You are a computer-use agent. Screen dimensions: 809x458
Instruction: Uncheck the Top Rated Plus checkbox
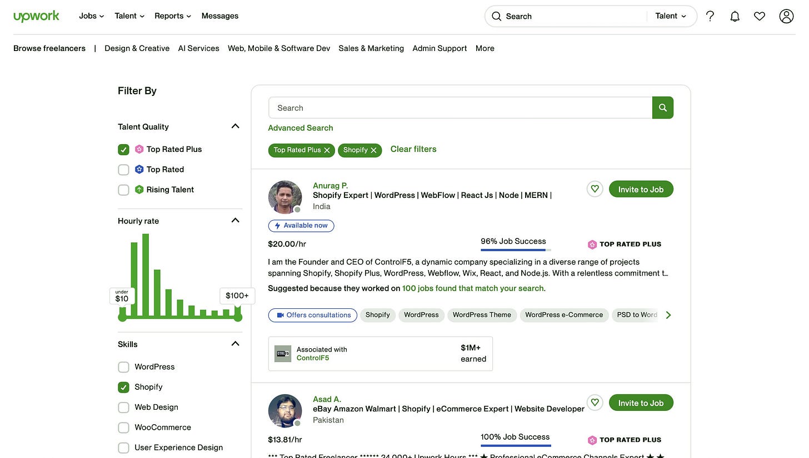click(x=123, y=150)
